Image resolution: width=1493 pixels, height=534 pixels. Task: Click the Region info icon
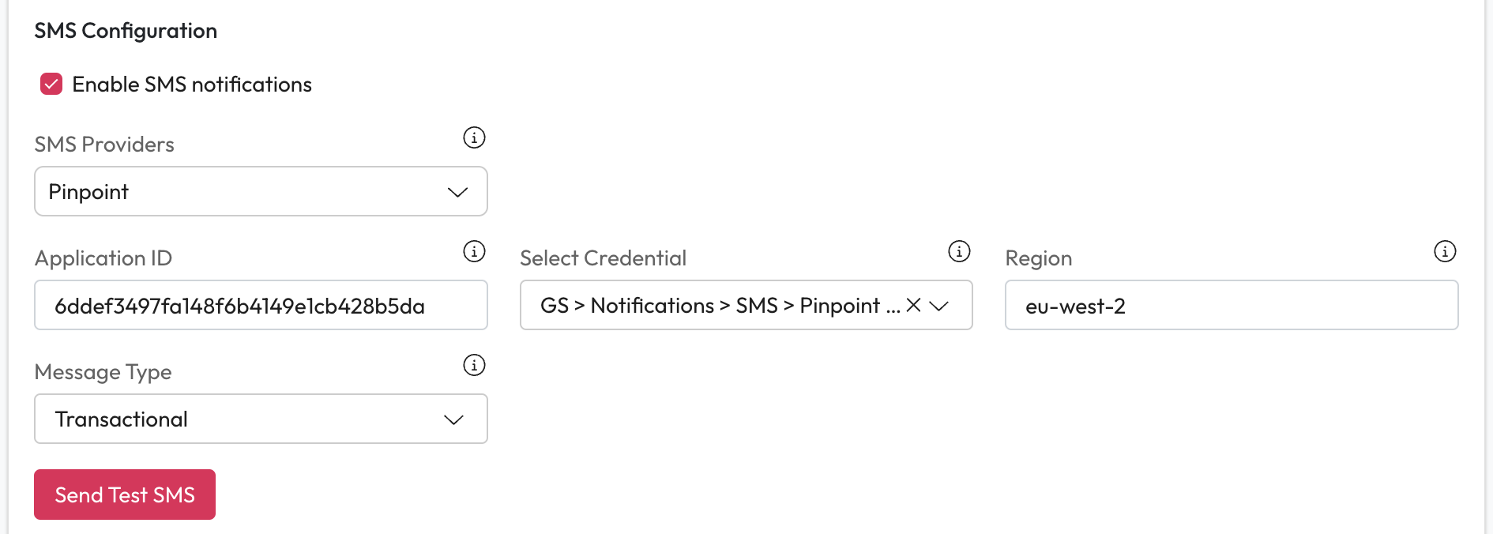point(1445,251)
